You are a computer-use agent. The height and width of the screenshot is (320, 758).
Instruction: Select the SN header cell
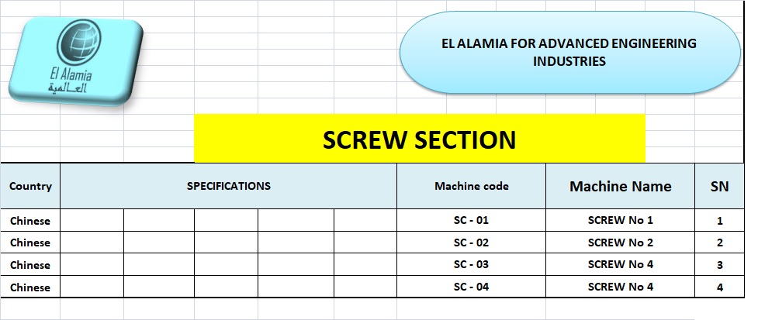click(719, 186)
